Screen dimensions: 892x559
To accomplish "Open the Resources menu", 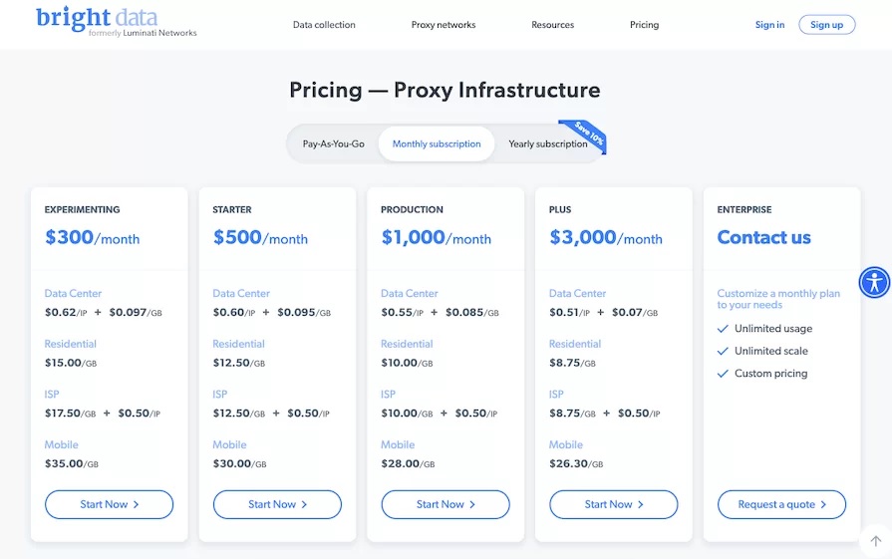I will tap(552, 25).
